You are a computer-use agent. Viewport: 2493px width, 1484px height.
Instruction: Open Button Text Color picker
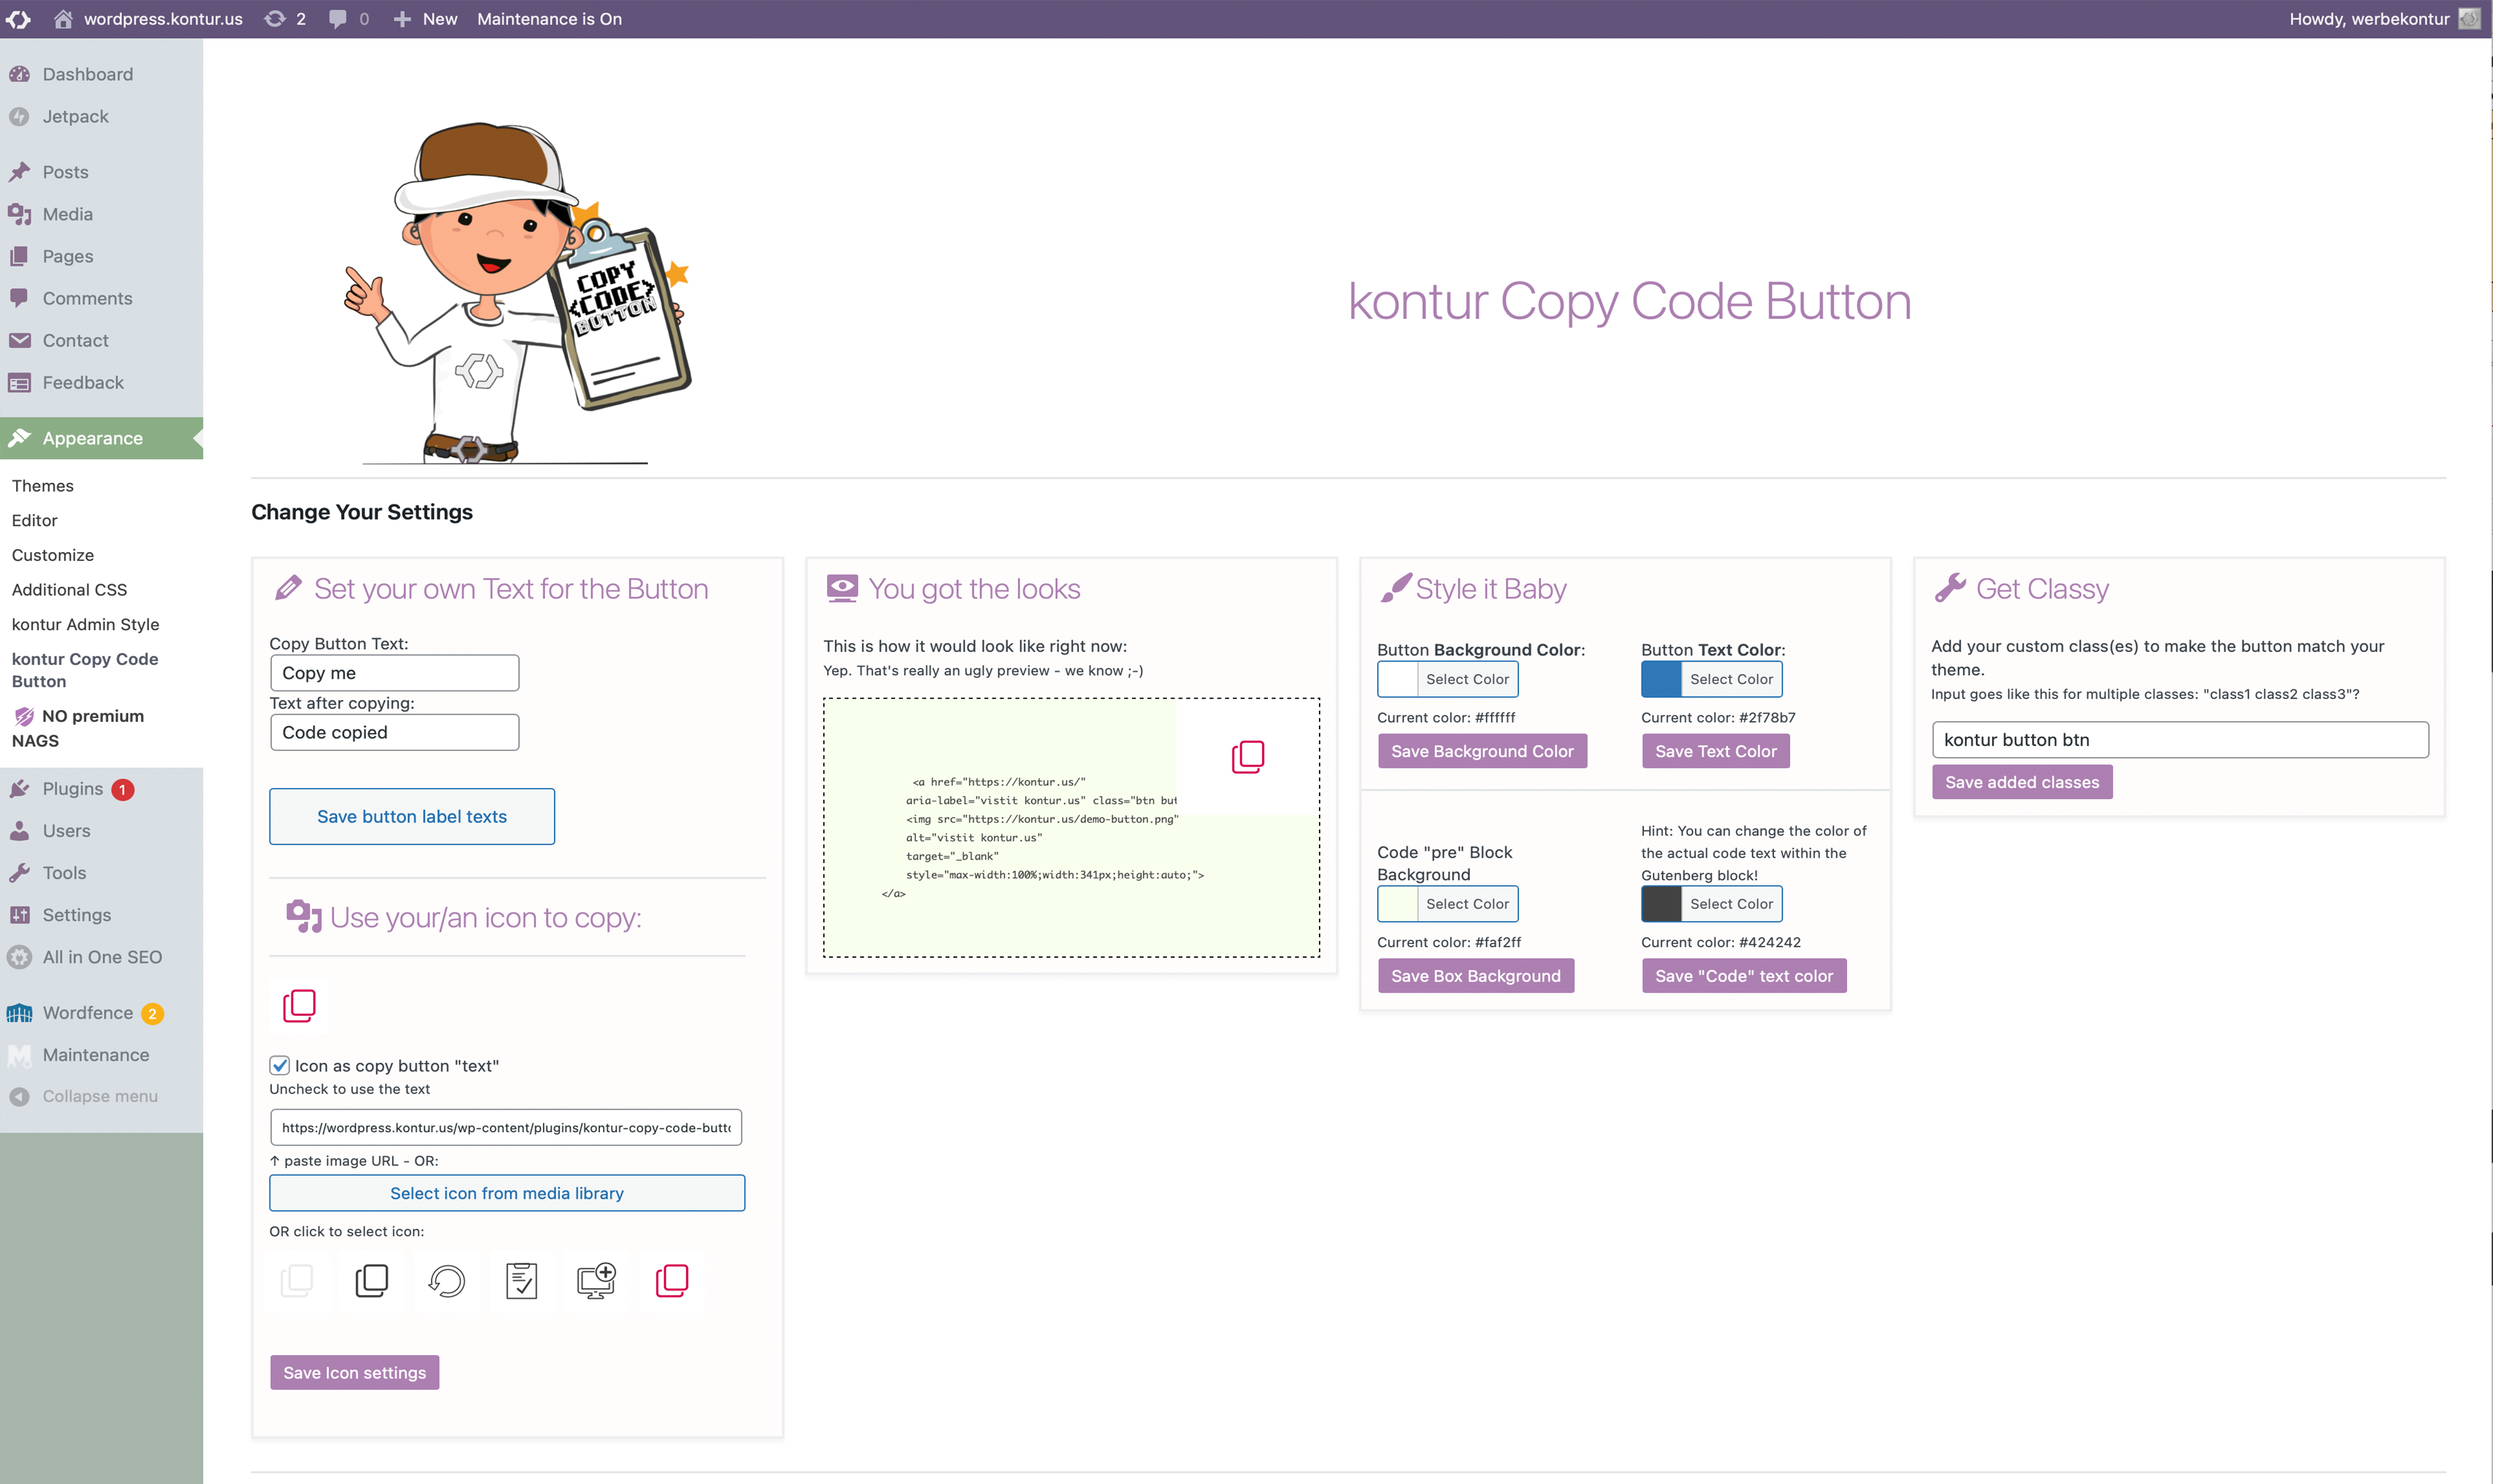(1712, 679)
